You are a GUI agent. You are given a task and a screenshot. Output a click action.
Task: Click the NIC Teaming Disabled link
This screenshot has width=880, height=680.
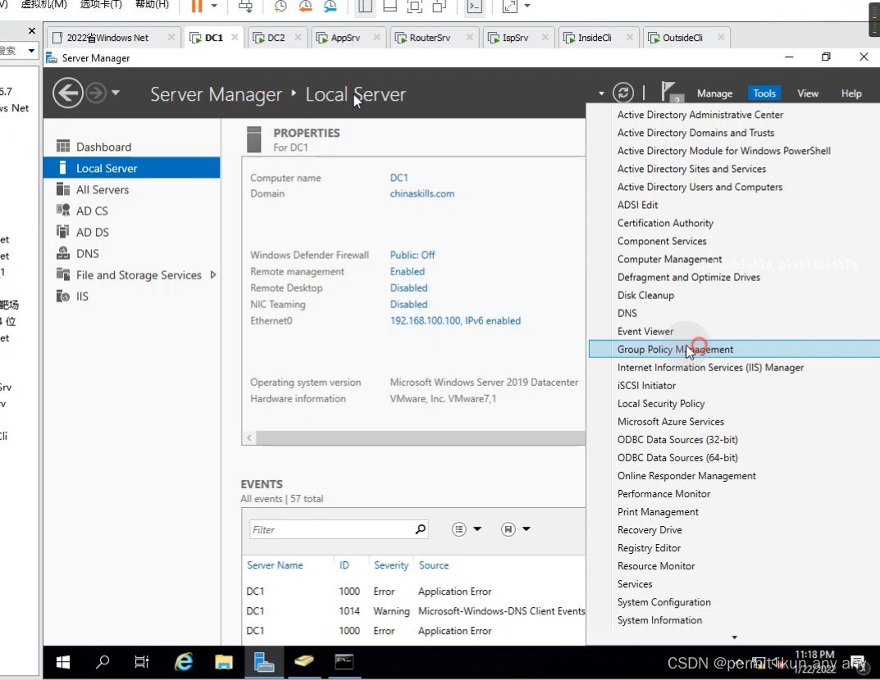408,305
